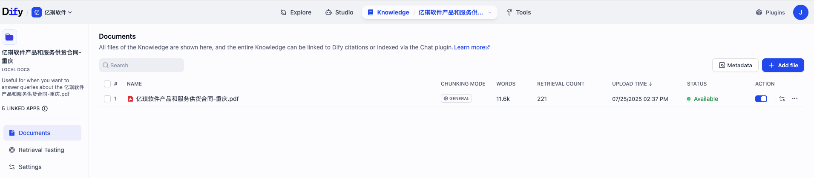Screen dimensions: 814x178
Task: Open the row's more actions ellipsis
Action: pyautogui.click(x=794, y=99)
